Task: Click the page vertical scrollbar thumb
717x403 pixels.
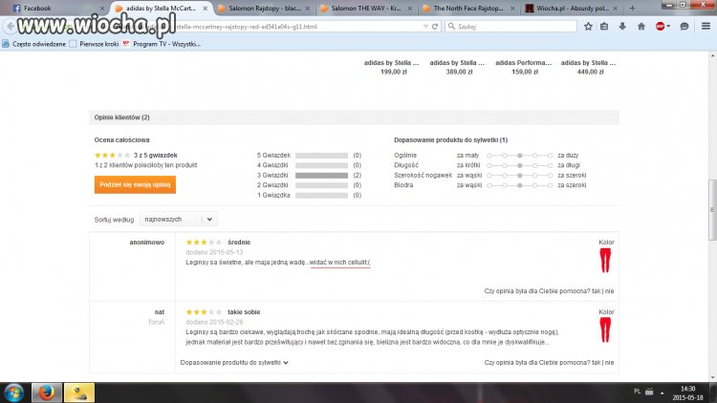Action: [712, 210]
